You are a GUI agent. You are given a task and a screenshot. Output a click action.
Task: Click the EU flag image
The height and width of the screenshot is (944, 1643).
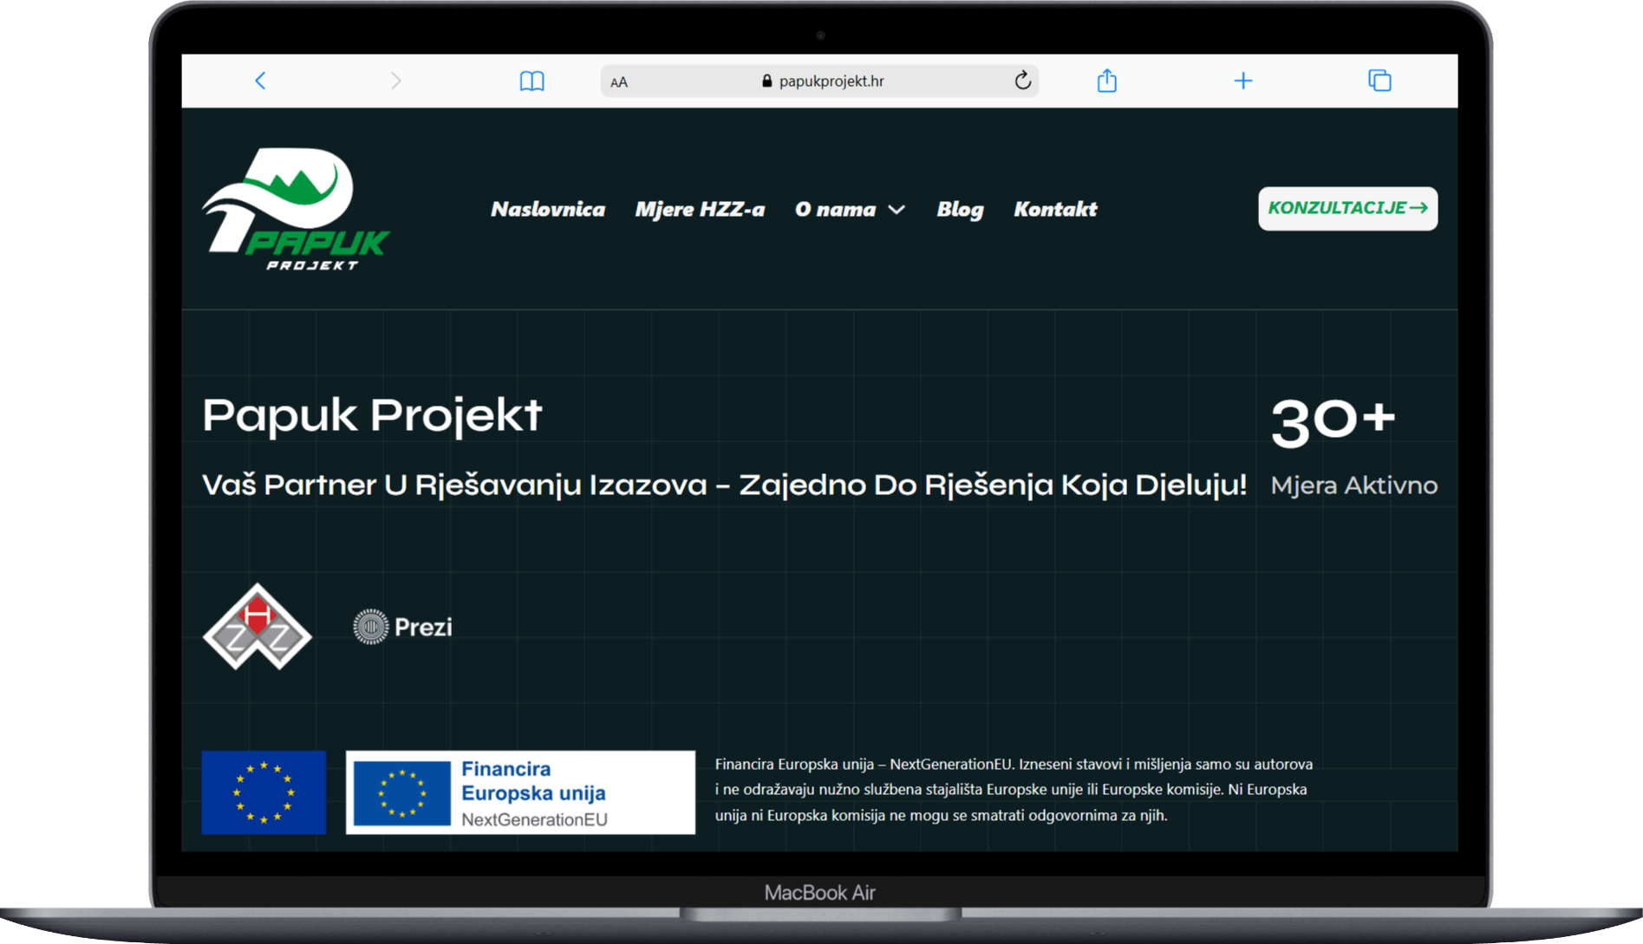pyautogui.click(x=264, y=792)
